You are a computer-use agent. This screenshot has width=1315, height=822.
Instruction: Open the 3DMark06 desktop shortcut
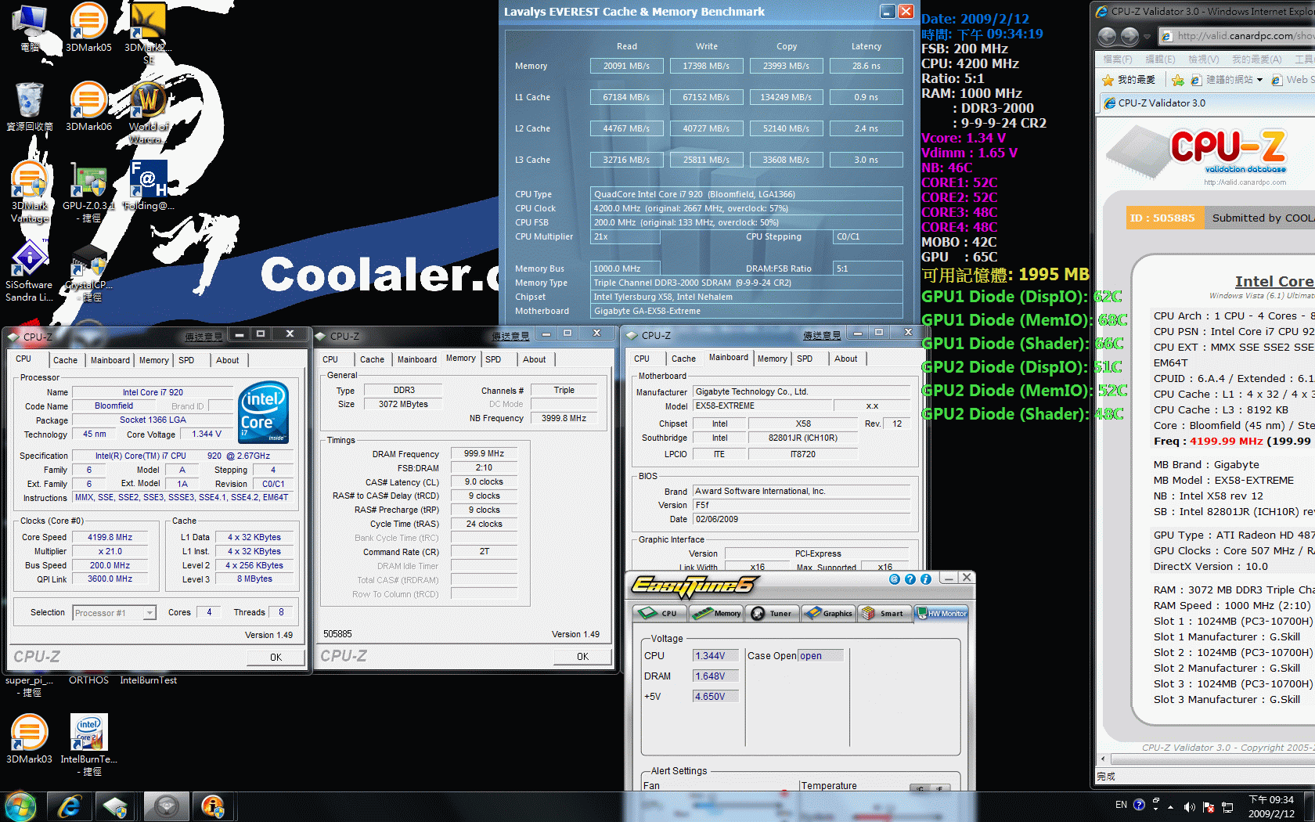click(x=88, y=106)
